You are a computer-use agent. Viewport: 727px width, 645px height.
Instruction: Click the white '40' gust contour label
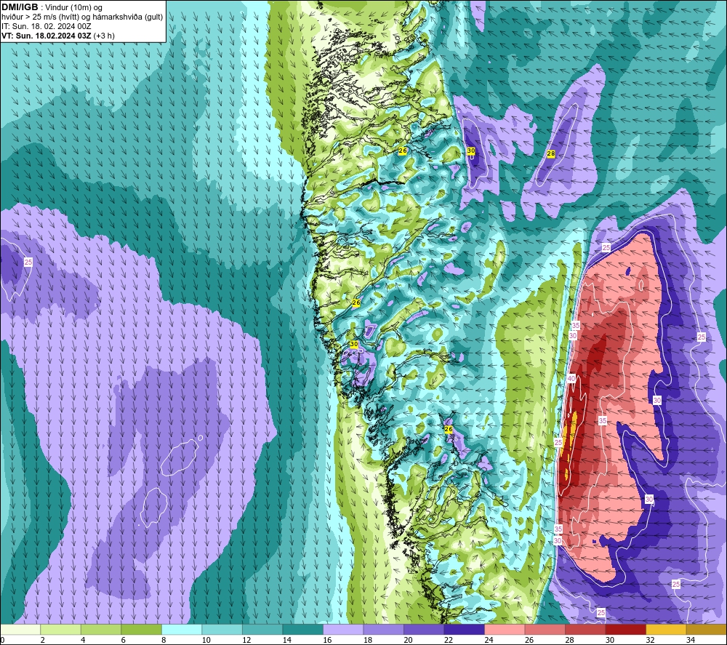point(571,378)
